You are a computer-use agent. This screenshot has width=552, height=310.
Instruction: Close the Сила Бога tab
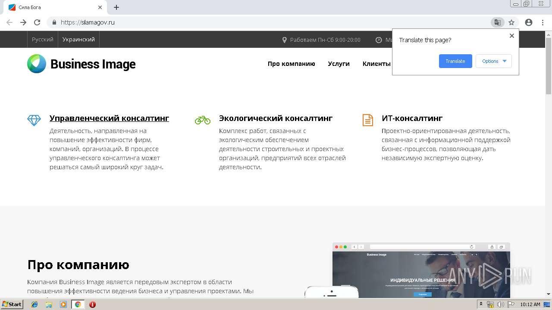(100, 7)
